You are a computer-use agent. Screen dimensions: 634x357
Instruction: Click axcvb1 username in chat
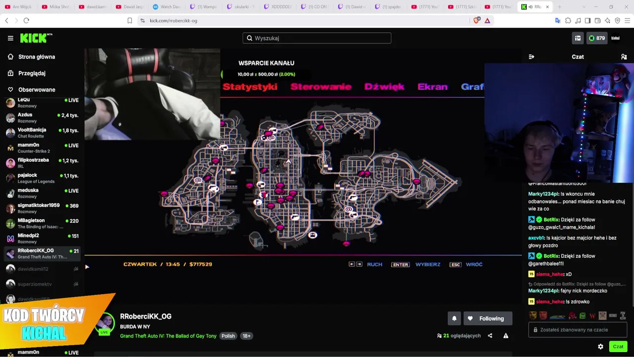(536, 238)
